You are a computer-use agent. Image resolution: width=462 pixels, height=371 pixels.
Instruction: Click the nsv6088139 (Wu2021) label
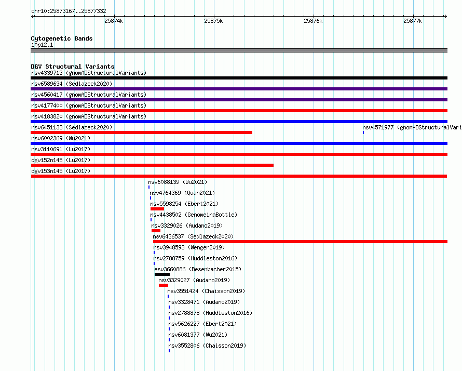178,182
